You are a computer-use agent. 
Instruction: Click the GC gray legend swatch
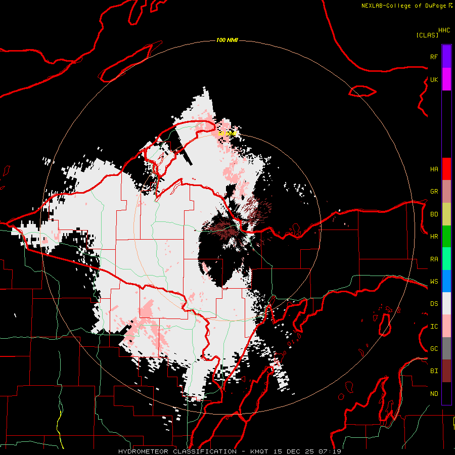coord(446,348)
